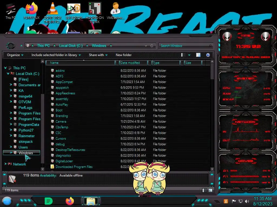Click navigation pane scroll up arrow
Screen dimensions: 277x207
[42, 61]
